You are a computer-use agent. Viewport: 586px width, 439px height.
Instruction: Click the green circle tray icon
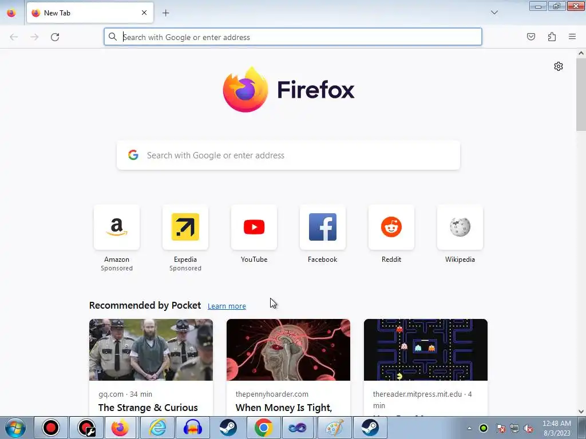(x=484, y=428)
